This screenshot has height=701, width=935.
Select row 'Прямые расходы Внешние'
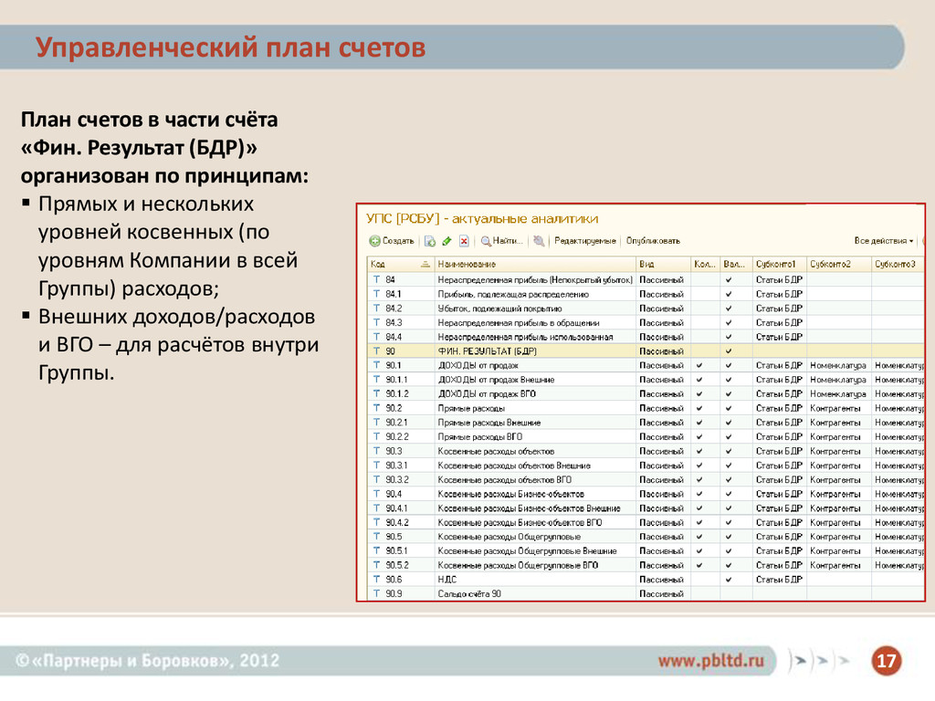point(646,423)
